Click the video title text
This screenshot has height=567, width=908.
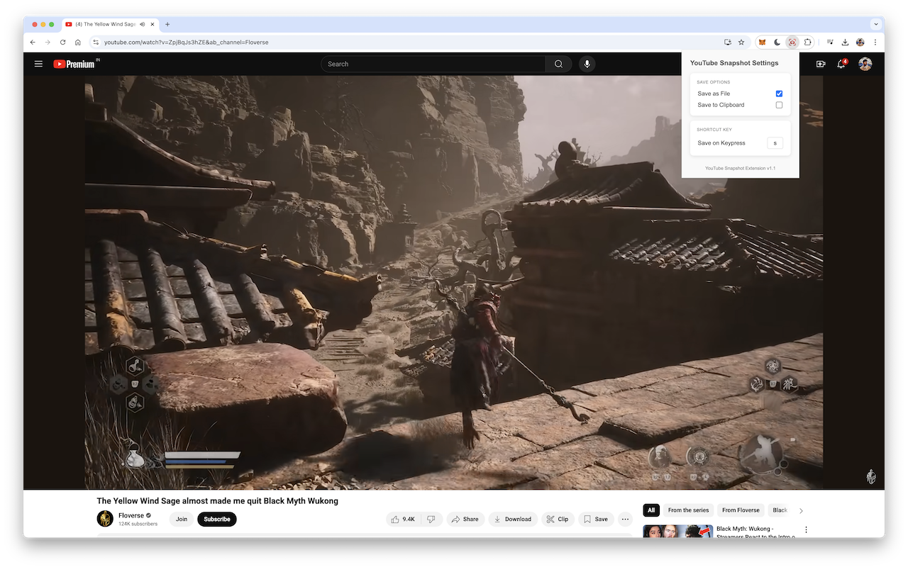click(217, 501)
